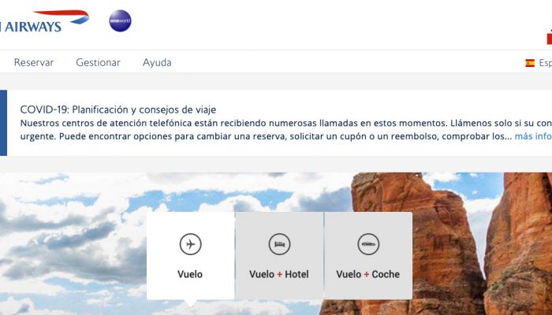Open the Ayuda menu
The width and height of the screenshot is (552, 315).
157,62
